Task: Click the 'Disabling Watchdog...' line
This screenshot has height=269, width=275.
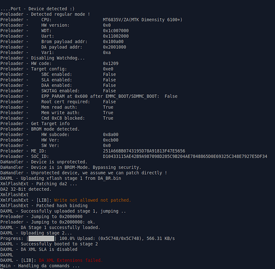Action: [43, 58]
